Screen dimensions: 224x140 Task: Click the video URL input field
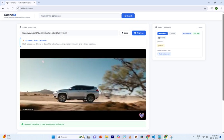(x=69, y=33)
